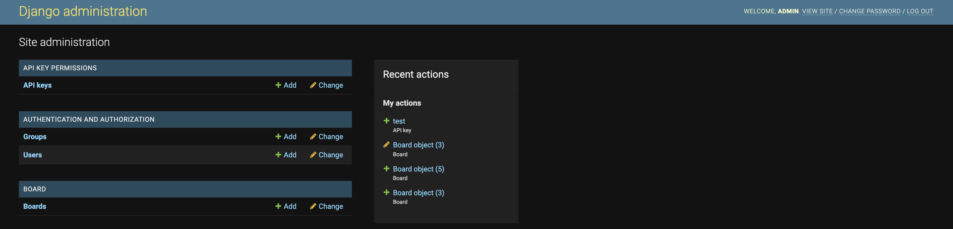Click the plus icon beside added Board object (3)
953x229 pixels.
click(x=386, y=192)
